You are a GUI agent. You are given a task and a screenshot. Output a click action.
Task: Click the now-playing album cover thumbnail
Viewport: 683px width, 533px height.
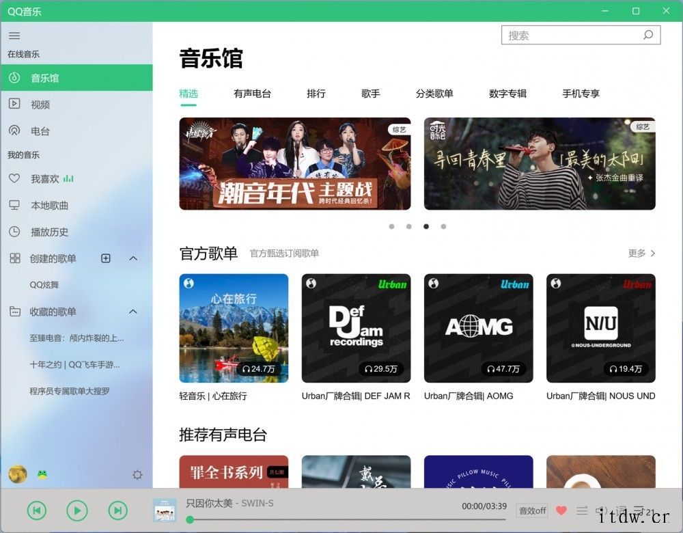[165, 510]
